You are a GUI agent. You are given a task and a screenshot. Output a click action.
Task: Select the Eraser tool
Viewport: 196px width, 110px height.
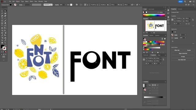click(5, 23)
